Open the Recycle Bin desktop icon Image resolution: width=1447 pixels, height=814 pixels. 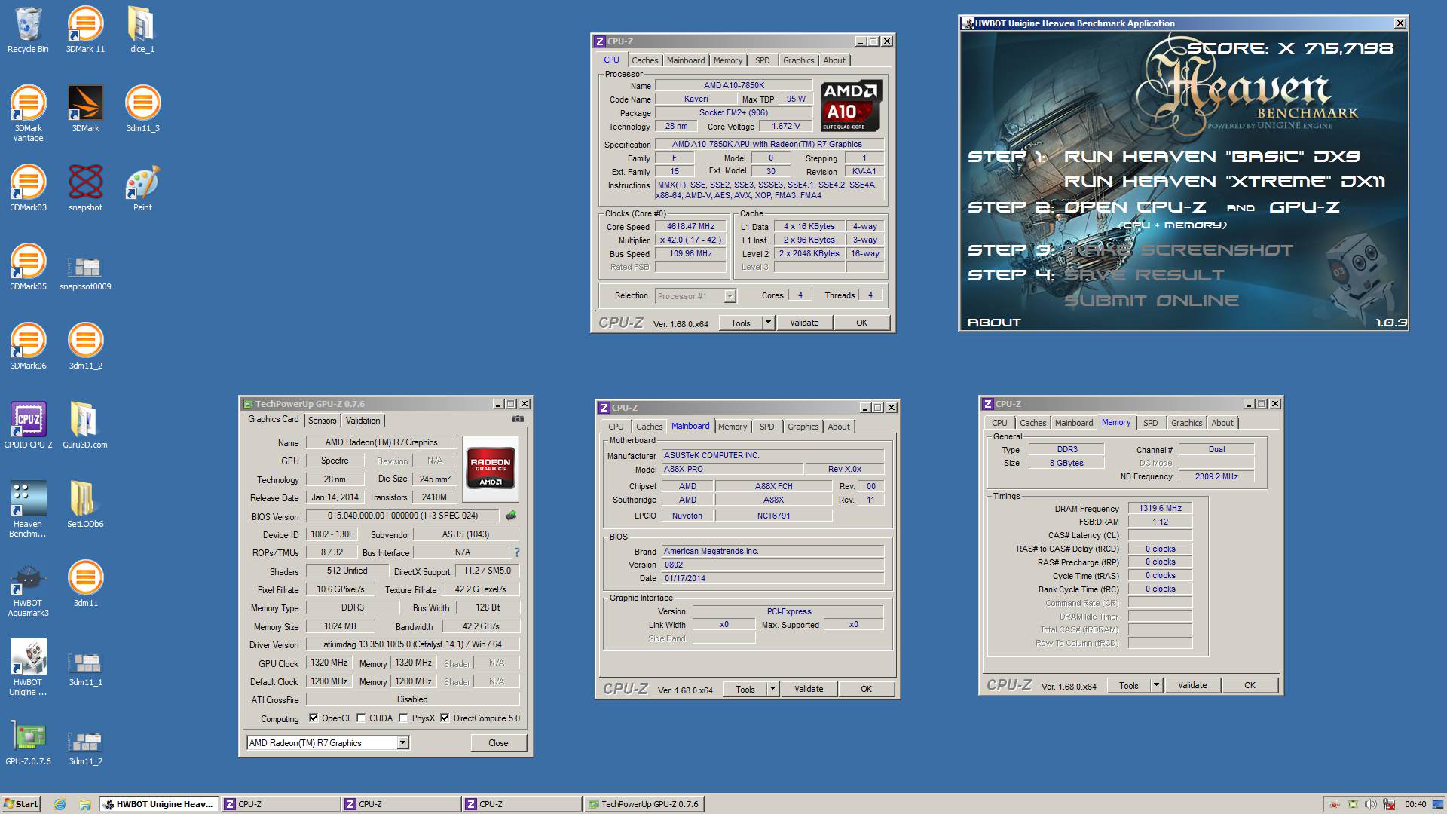coord(28,30)
